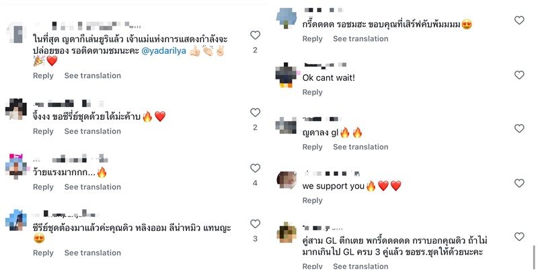Click the vertical scrollbar on right edge

(x=534, y=257)
